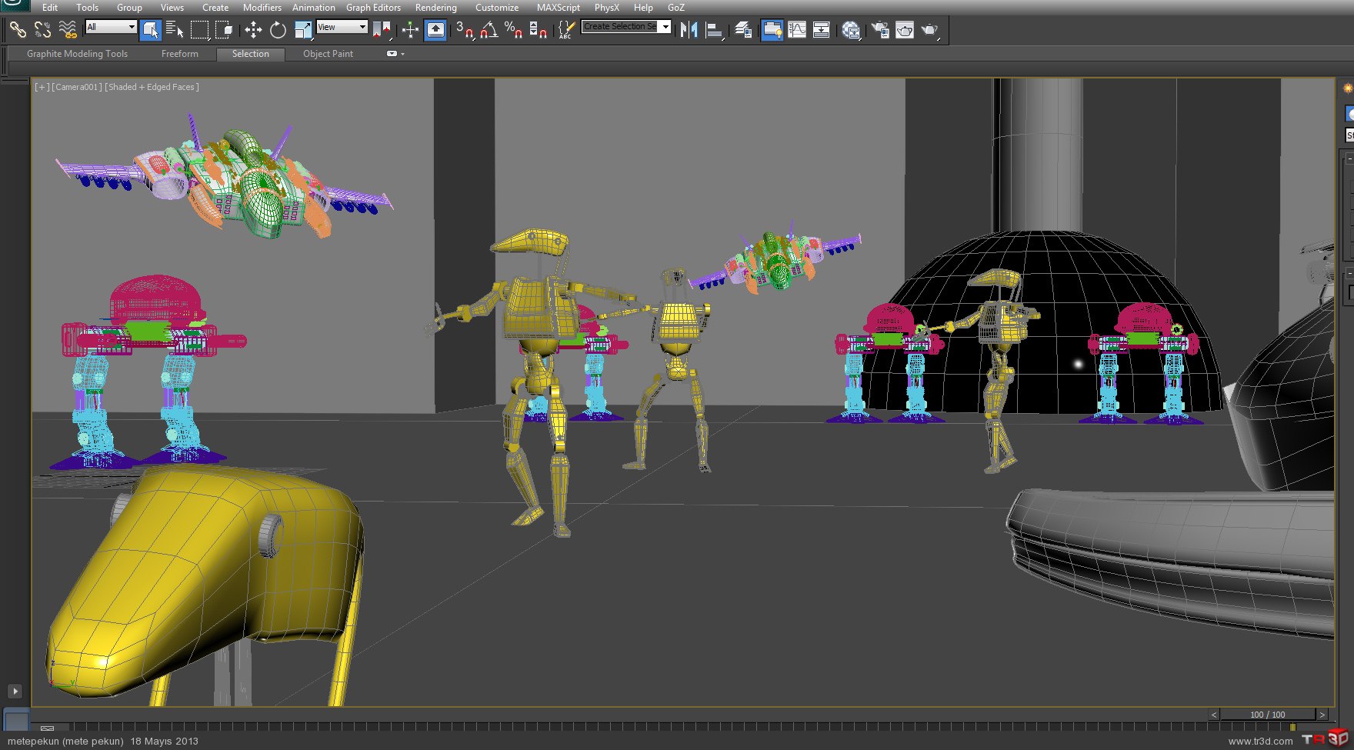Click the viewport [+] general menu label
The image size is (1354, 750).
(x=42, y=87)
